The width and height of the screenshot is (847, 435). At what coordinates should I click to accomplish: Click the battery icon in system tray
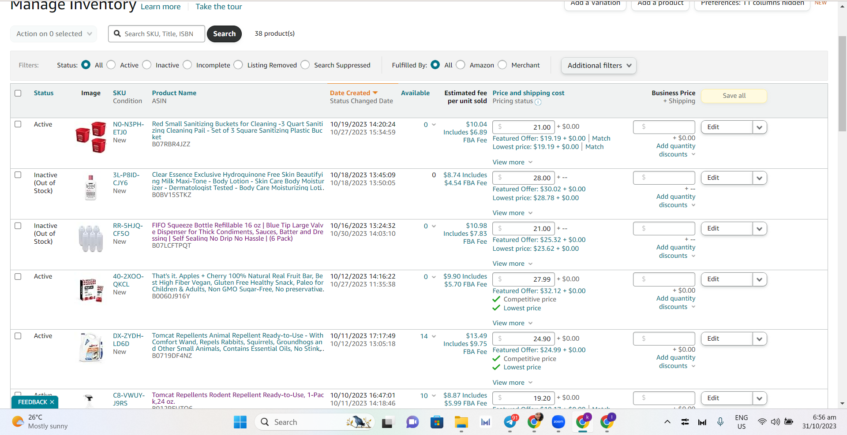click(789, 422)
